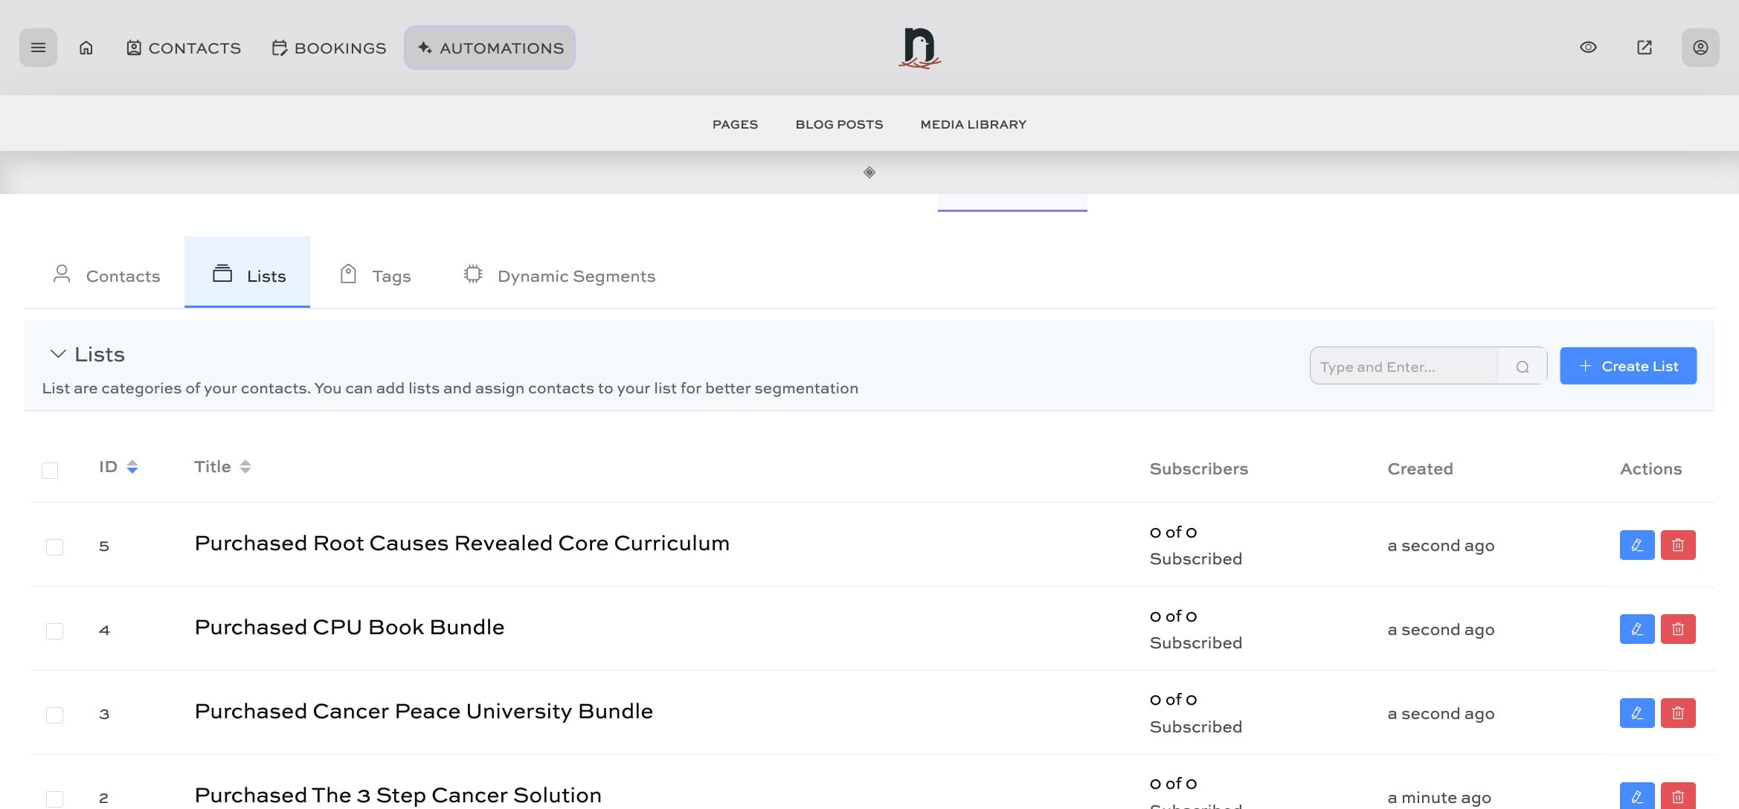Collapse the Lists section chevron
This screenshot has width=1739, height=809.
pyautogui.click(x=58, y=354)
